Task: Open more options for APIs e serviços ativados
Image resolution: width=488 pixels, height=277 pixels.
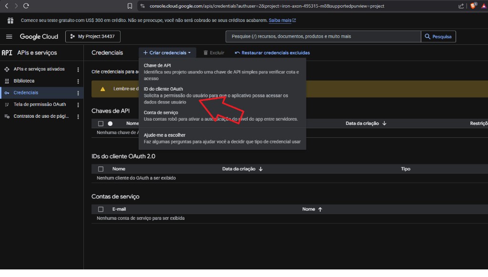Action: (78, 70)
